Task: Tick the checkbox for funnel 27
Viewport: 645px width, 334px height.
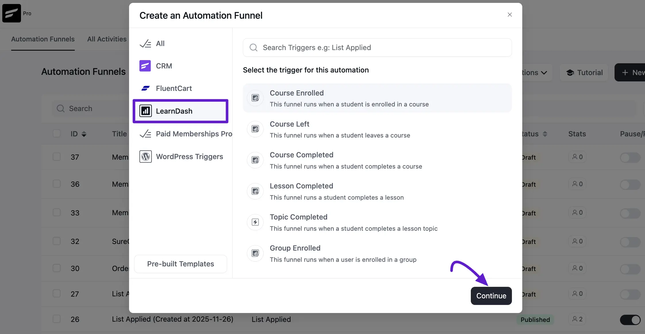Action: (x=57, y=293)
